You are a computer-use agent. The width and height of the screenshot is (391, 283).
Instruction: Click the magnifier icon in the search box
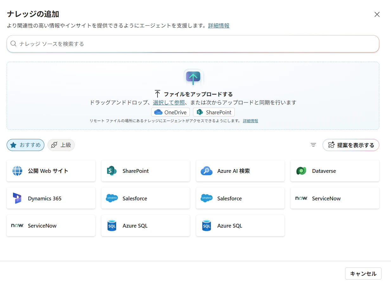coord(13,44)
